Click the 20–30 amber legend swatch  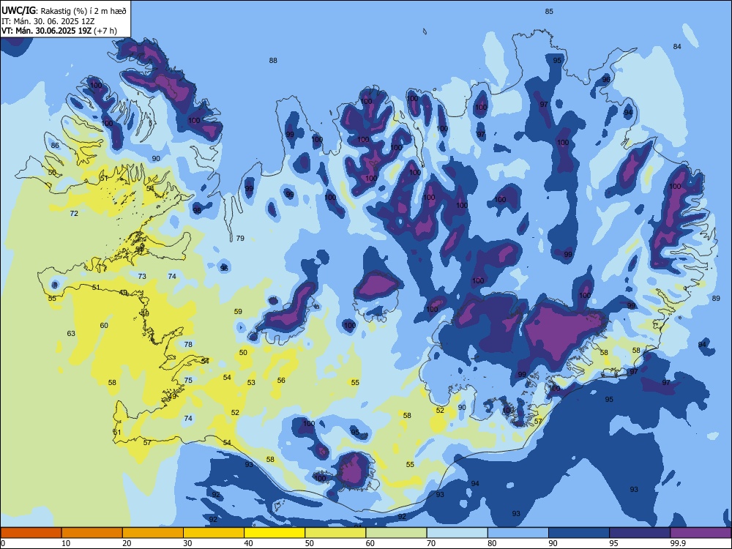click(153, 533)
